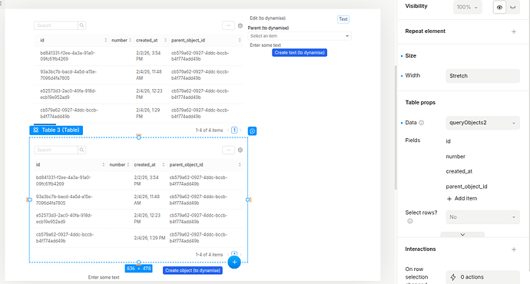The width and height of the screenshot is (530, 284).
Task: Open the Table 3 ellipsis menu
Action: coord(228,150)
